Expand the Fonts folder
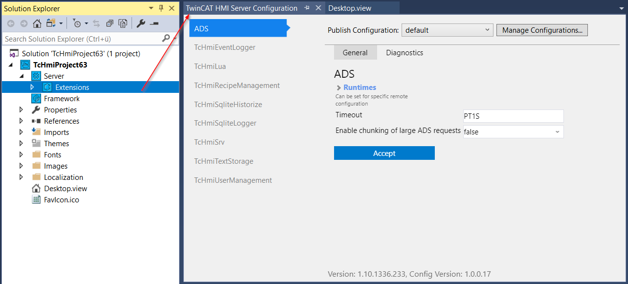Image resolution: width=628 pixels, height=284 pixels. (x=21, y=154)
